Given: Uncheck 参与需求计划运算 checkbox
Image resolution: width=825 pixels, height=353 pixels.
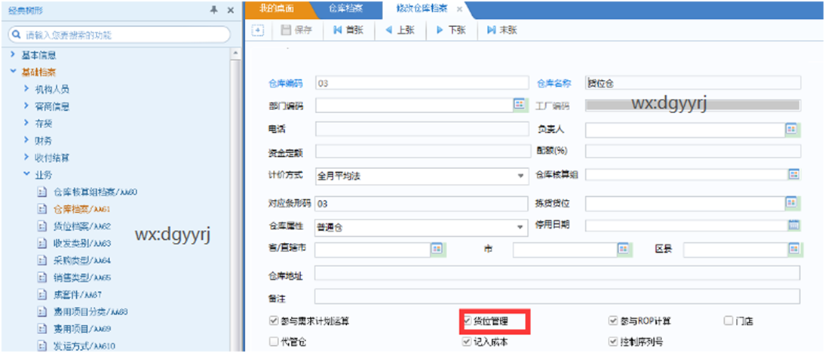Looking at the screenshot, I should (x=273, y=321).
